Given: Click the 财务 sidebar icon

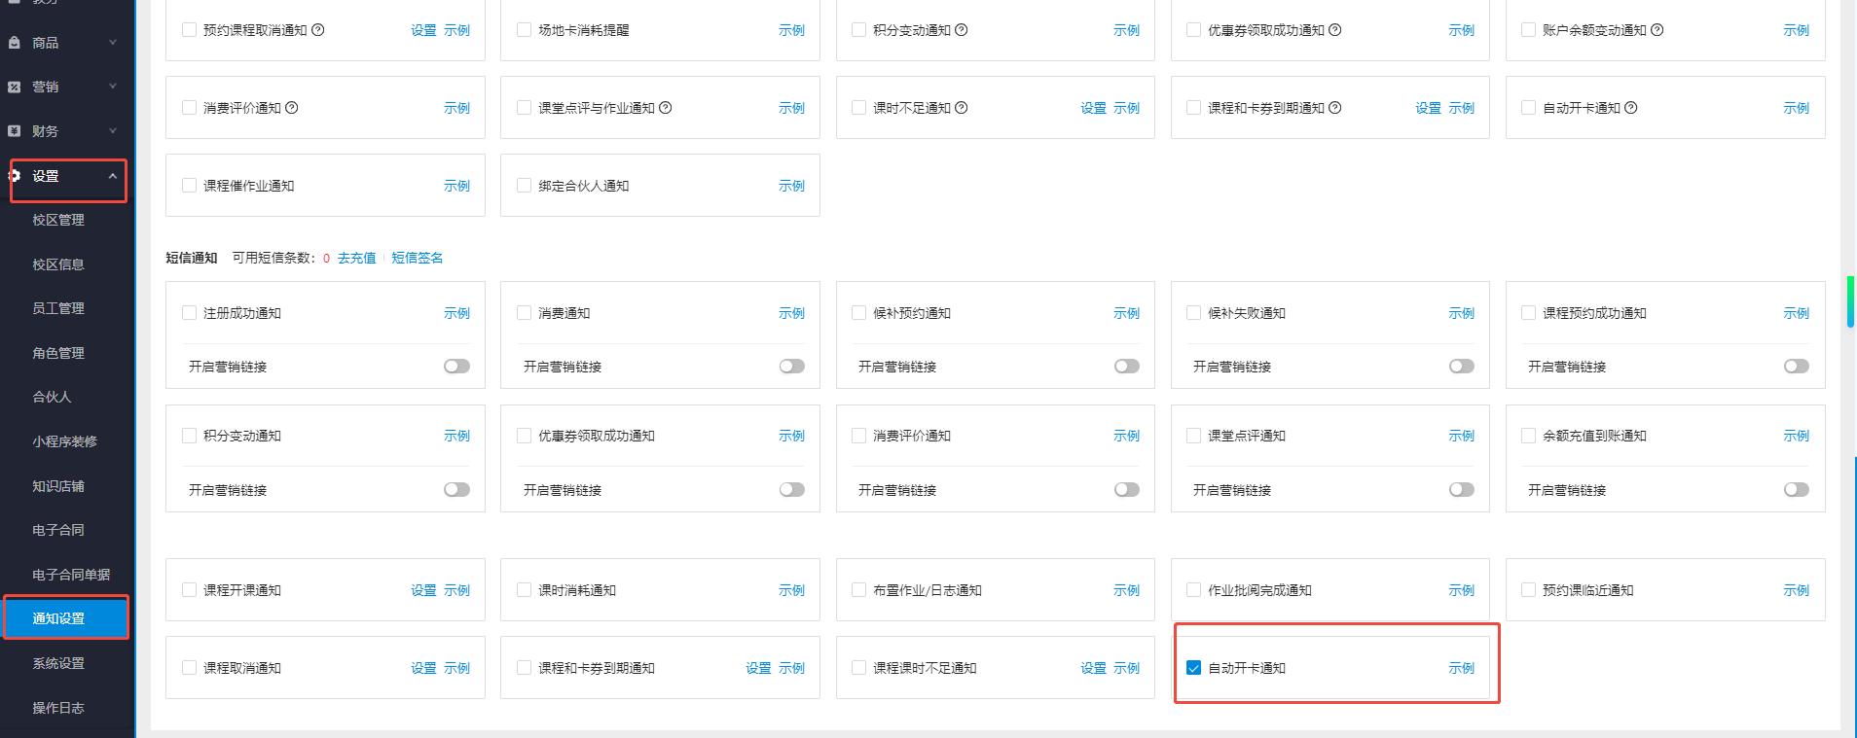Looking at the screenshot, I should (14, 130).
